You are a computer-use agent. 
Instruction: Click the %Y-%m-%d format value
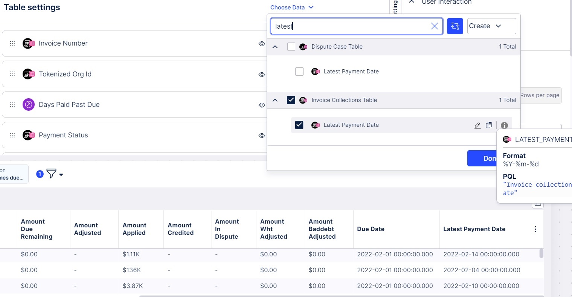click(x=521, y=164)
